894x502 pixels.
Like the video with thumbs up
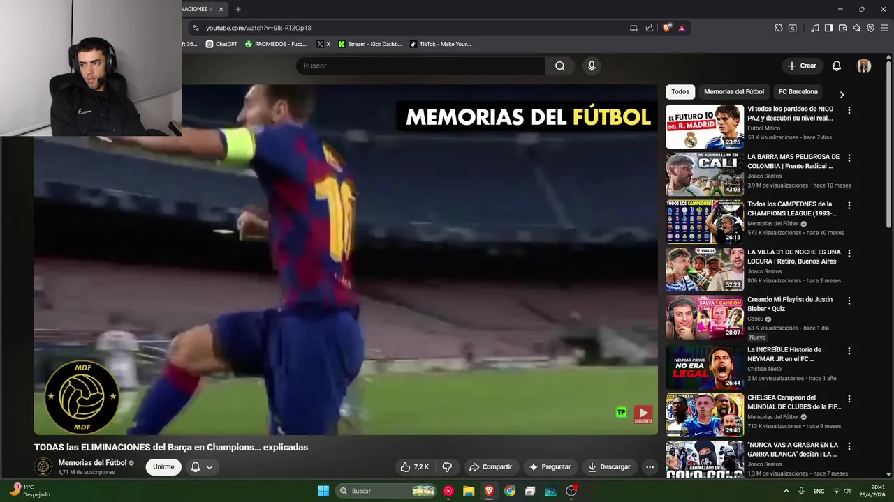413,467
